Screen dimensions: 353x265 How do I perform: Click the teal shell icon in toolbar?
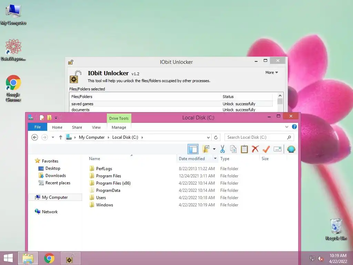291,149
